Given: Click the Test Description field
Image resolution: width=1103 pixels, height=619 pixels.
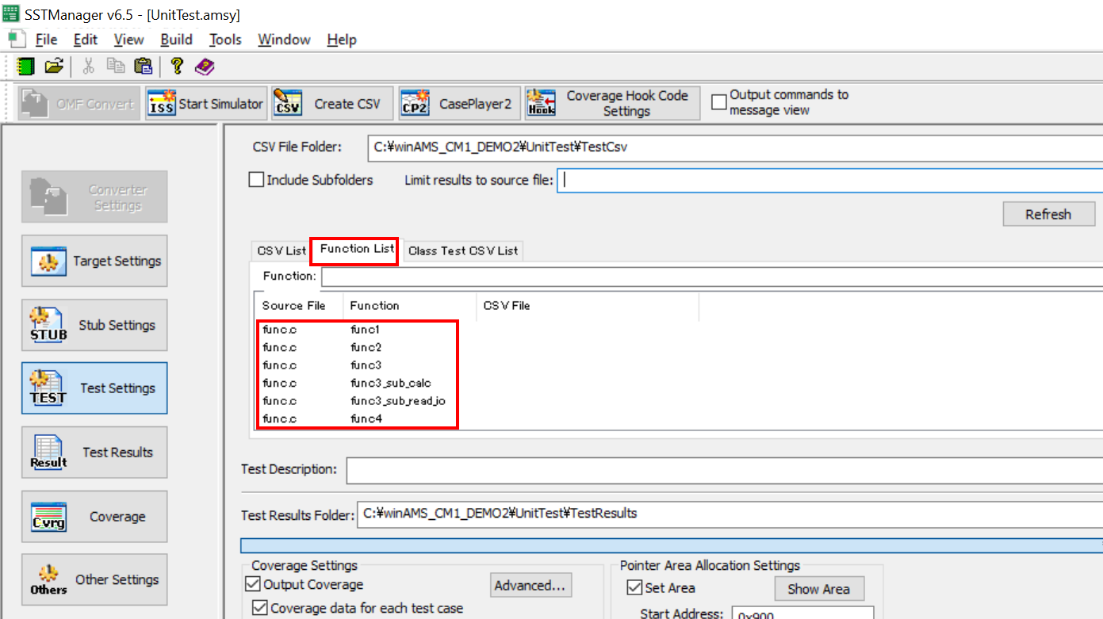Looking at the screenshot, I should pyautogui.click(x=725, y=471).
